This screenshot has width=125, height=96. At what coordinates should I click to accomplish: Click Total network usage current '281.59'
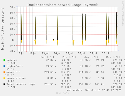(49, 84)
